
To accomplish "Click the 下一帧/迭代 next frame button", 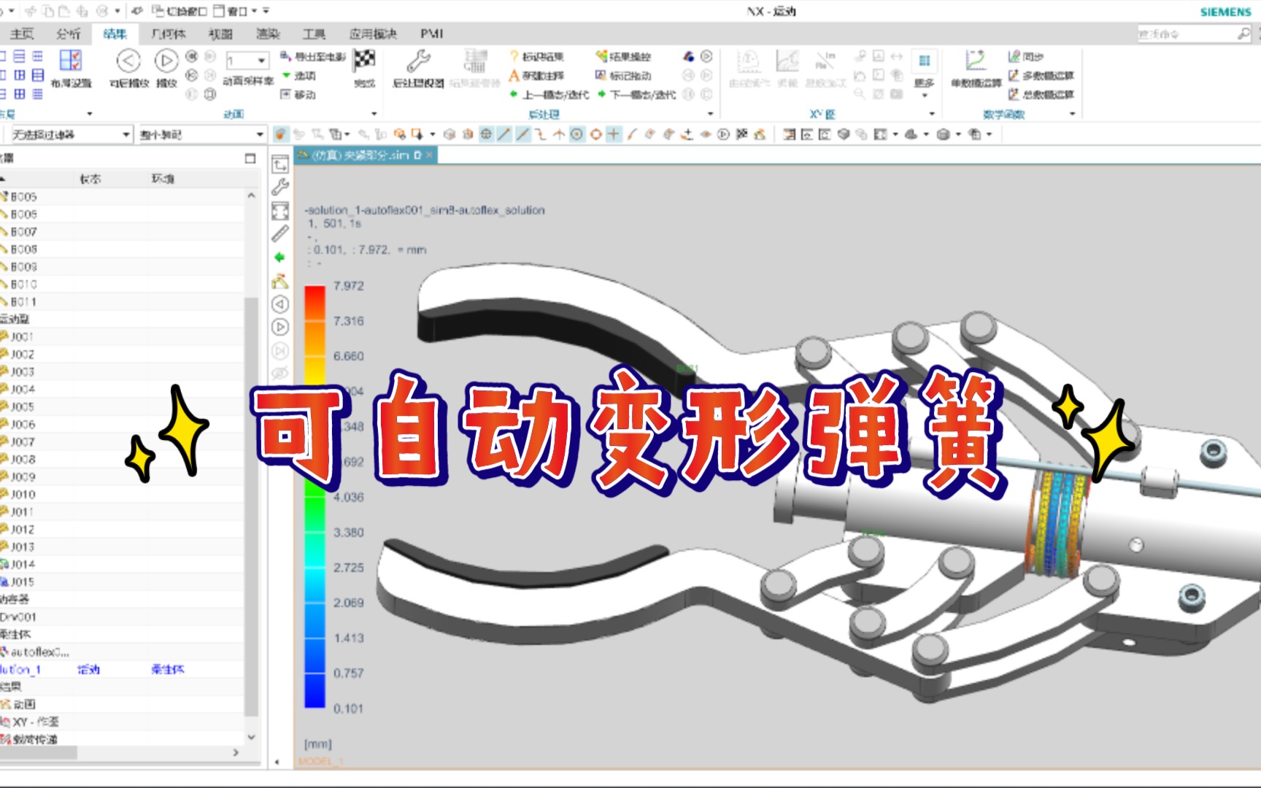I will [639, 94].
